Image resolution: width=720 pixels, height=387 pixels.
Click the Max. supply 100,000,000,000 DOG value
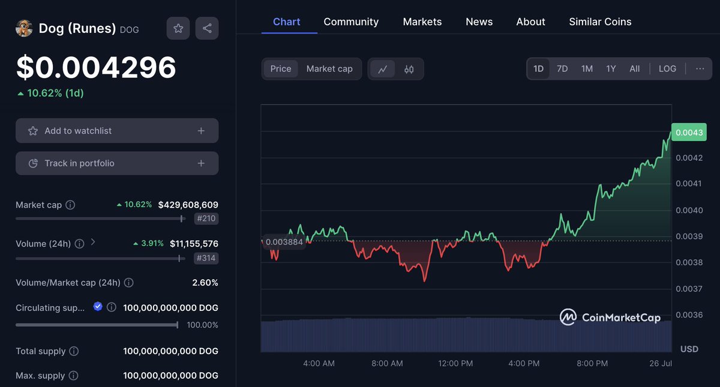(x=170, y=376)
